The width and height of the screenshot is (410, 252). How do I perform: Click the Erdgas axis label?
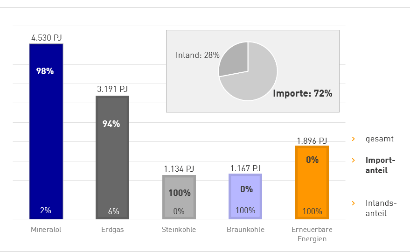[x=112, y=230]
